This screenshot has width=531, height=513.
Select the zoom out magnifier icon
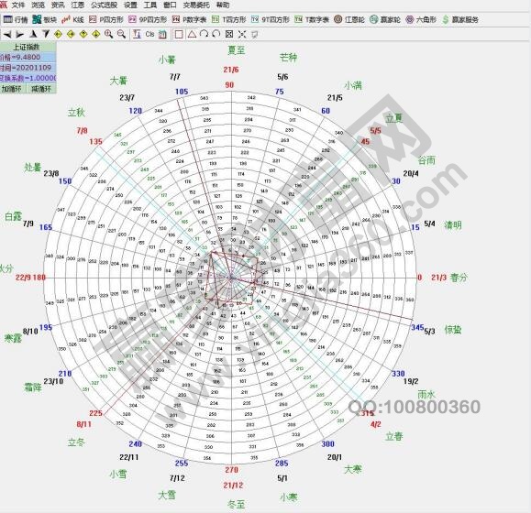click(121, 34)
